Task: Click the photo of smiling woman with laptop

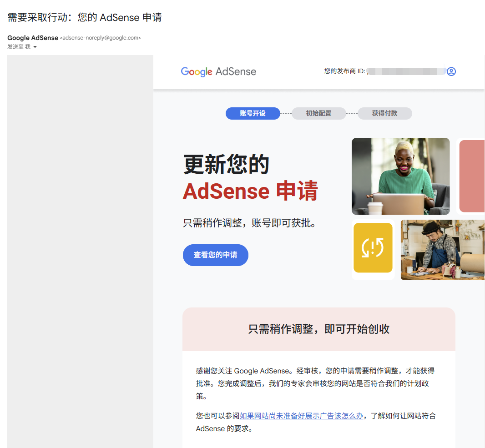Action: [x=400, y=176]
